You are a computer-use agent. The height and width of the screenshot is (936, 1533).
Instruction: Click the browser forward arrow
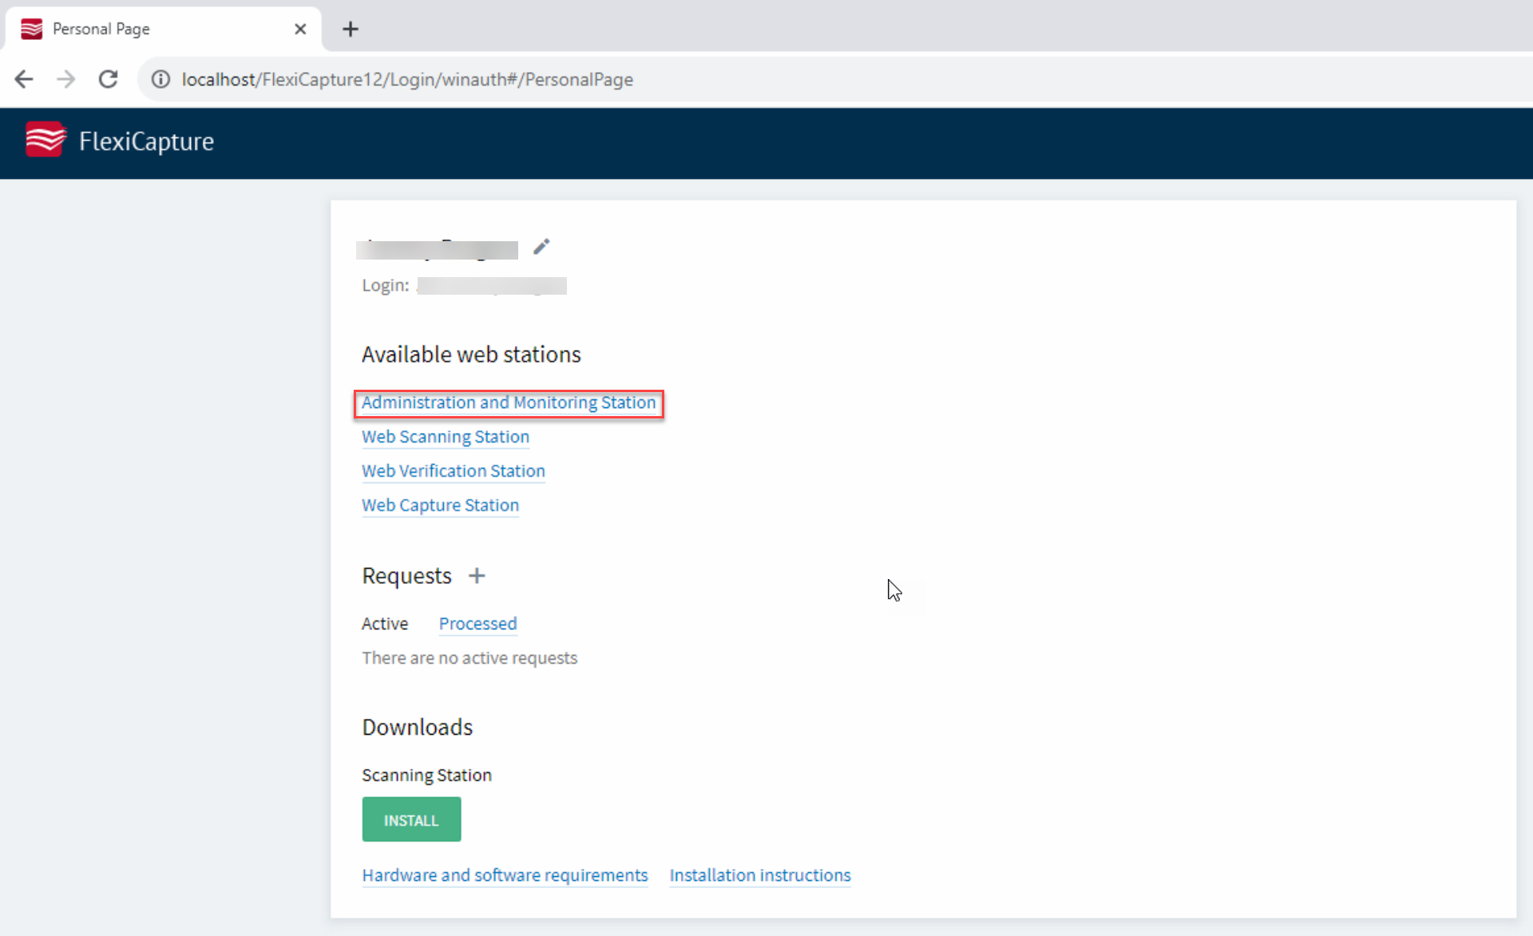tap(66, 79)
